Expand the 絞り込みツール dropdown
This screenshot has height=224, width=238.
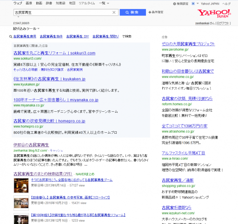click(26, 29)
